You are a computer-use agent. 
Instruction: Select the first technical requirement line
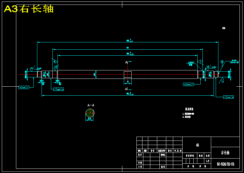pos(188,114)
